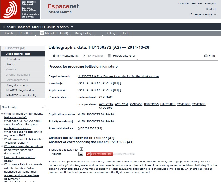This screenshot has width=221, height=182.
Task: Open the Help tab
Action: click(126, 33)
